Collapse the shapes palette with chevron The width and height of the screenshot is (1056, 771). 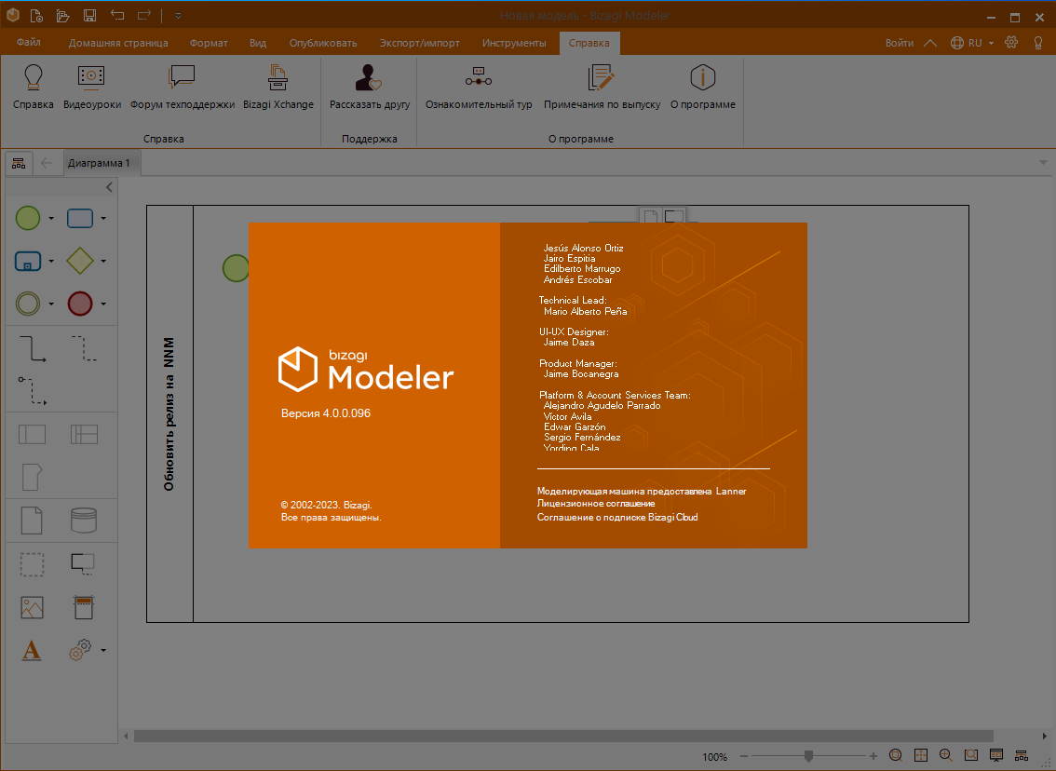click(109, 188)
